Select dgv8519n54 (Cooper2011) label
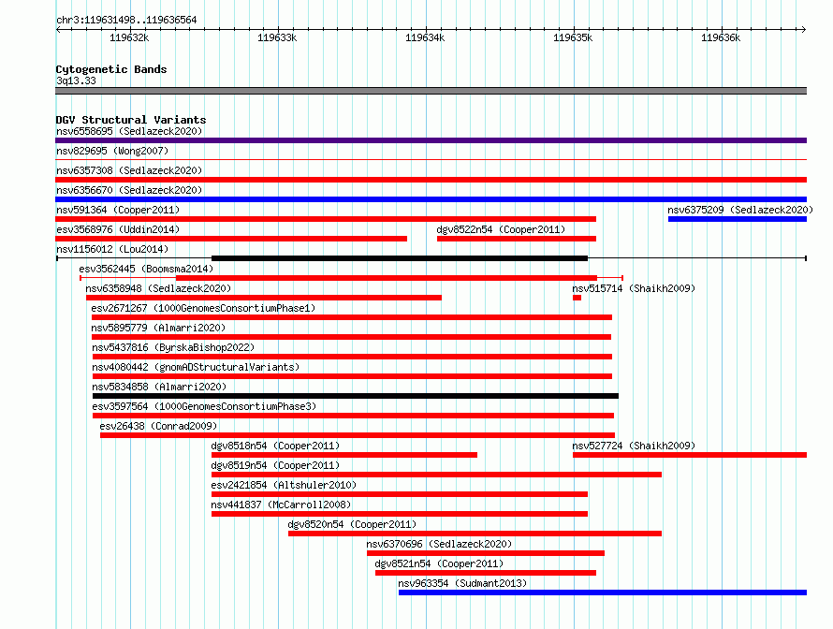Image resolution: width=833 pixels, height=629 pixels. [x=275, y=465]
